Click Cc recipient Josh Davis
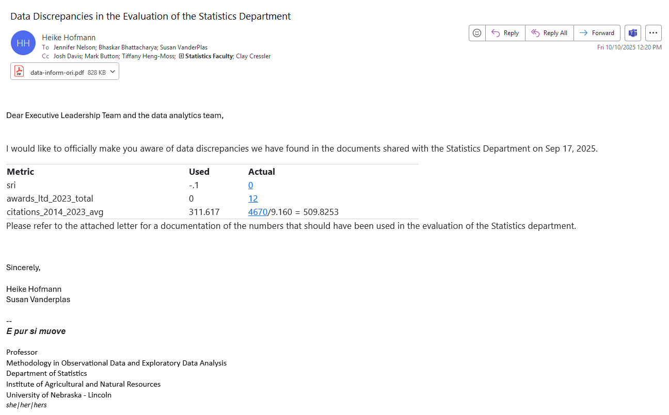The width and height of the screenshot is (669, 415). point(67,56)
